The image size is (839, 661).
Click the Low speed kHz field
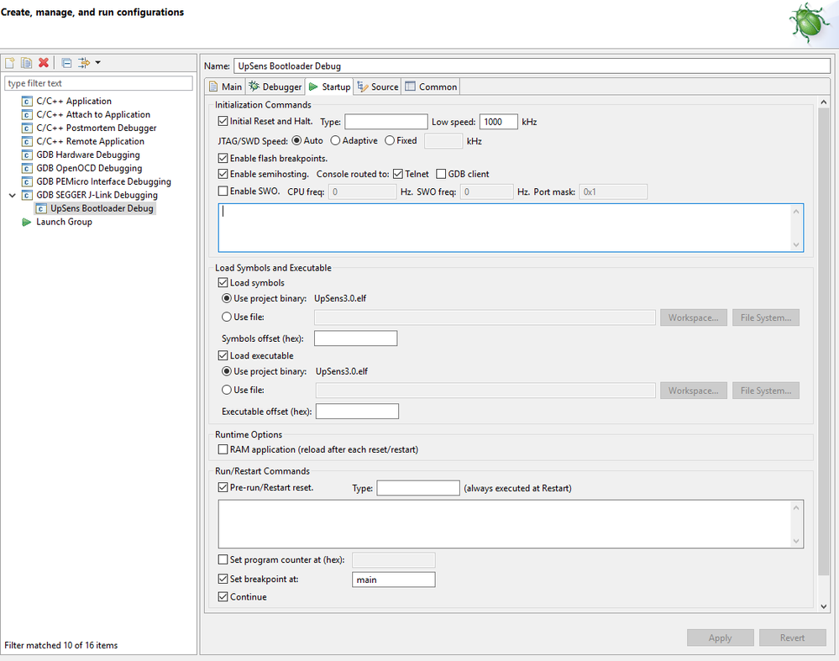pyautogui.click(x=498, y=122)
